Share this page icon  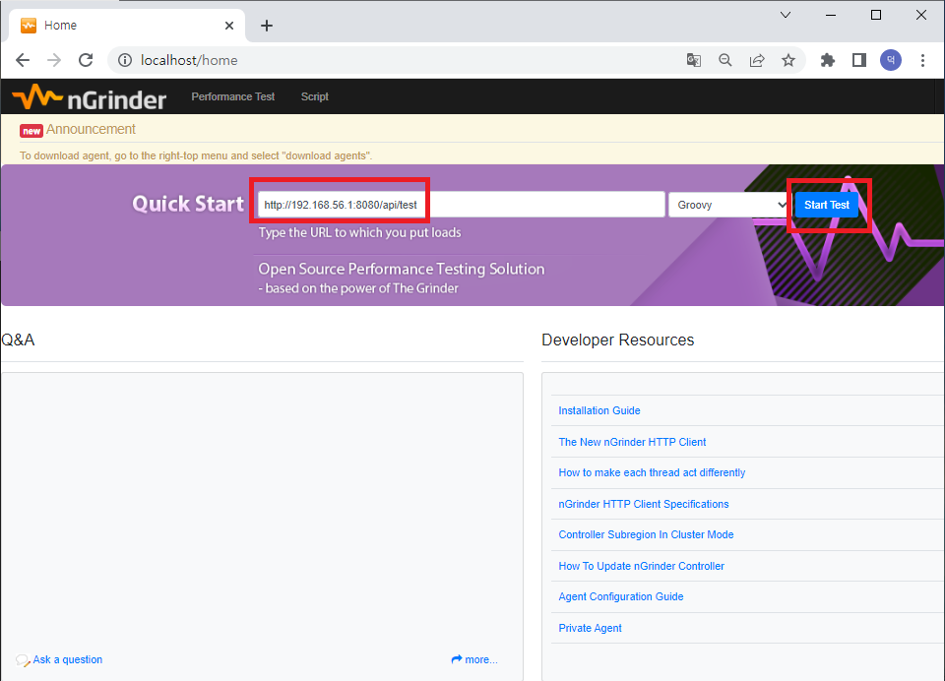757,60
